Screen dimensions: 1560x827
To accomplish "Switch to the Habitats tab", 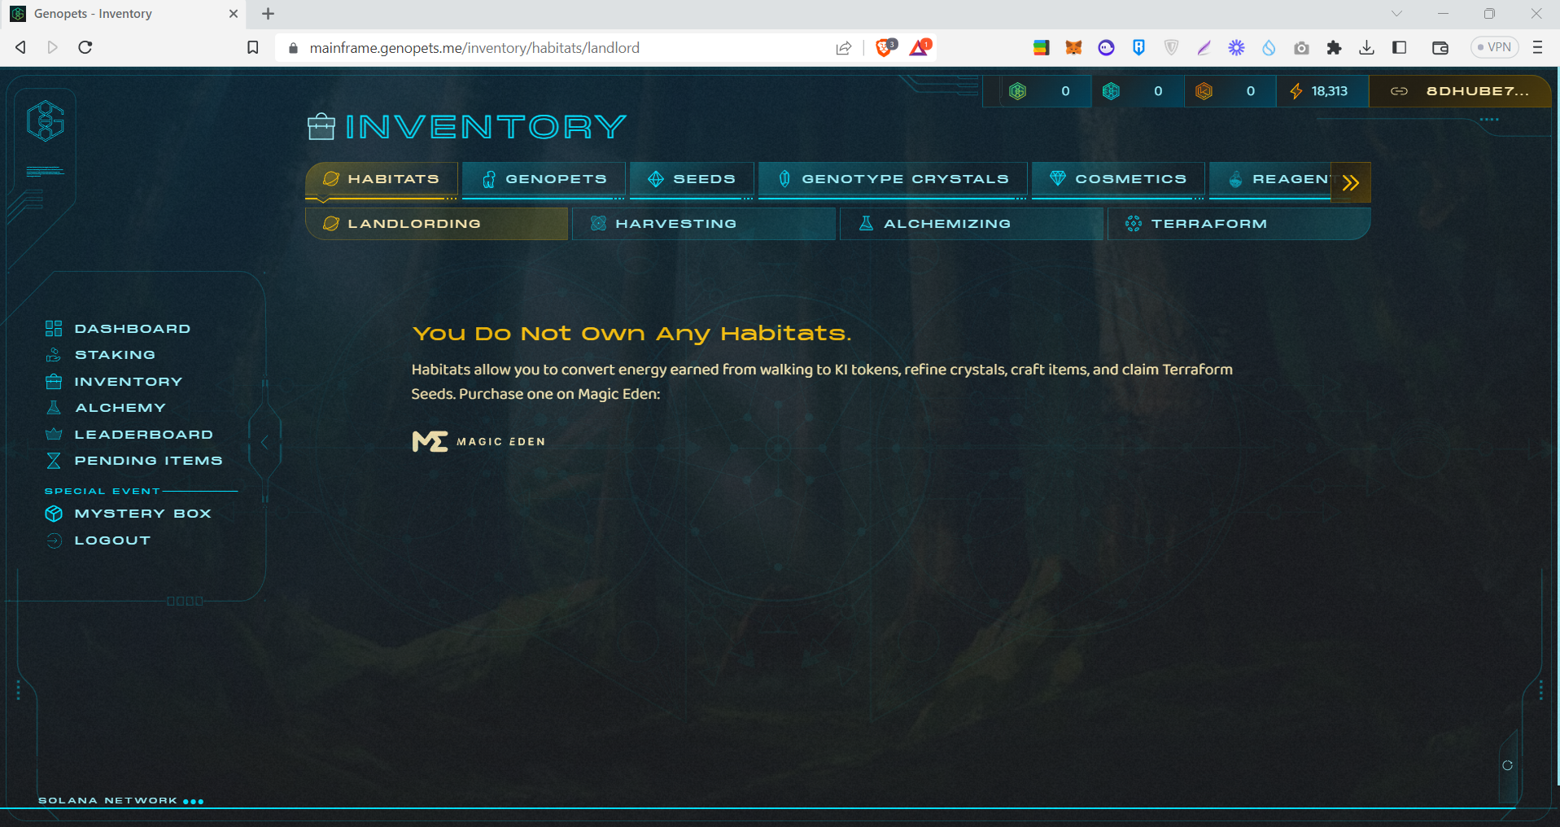I will [x=382, y=179].
